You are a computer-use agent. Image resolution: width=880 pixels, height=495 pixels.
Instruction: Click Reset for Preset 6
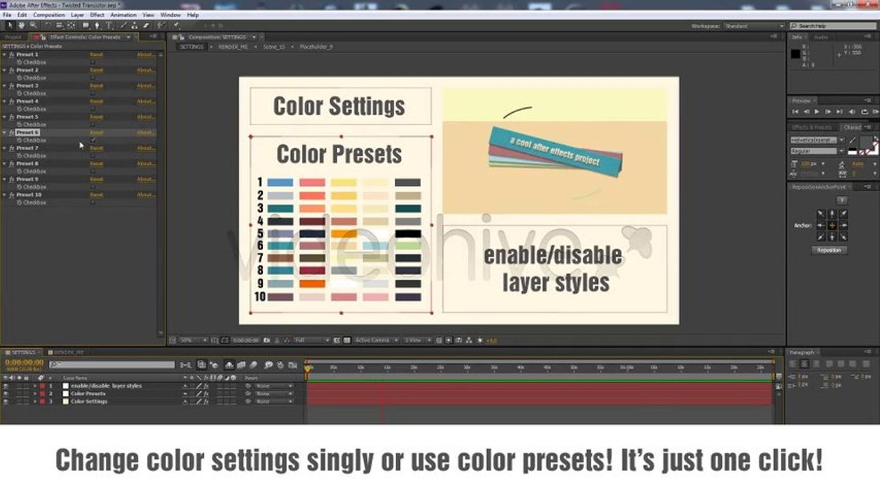point(96,132)
